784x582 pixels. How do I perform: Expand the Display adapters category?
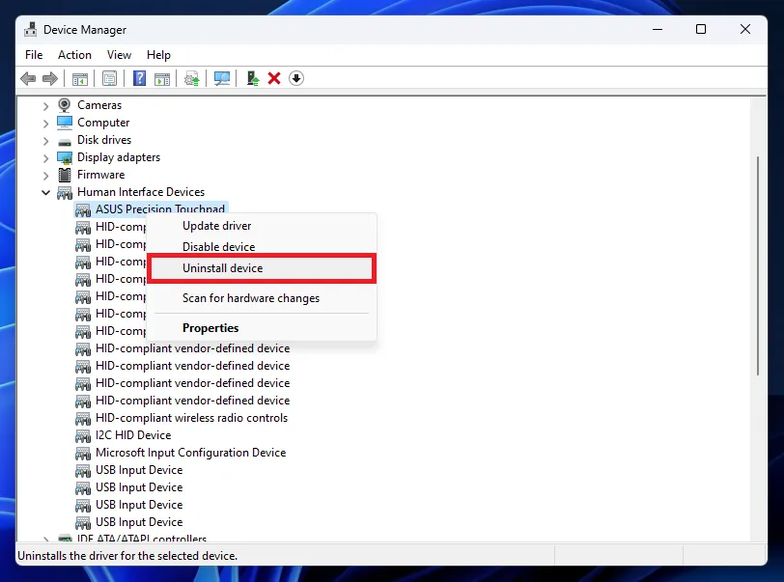(46, 158)
